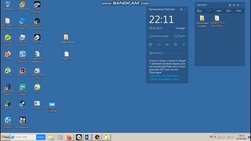Switch to the Дру. tab in Каталог

200,11
